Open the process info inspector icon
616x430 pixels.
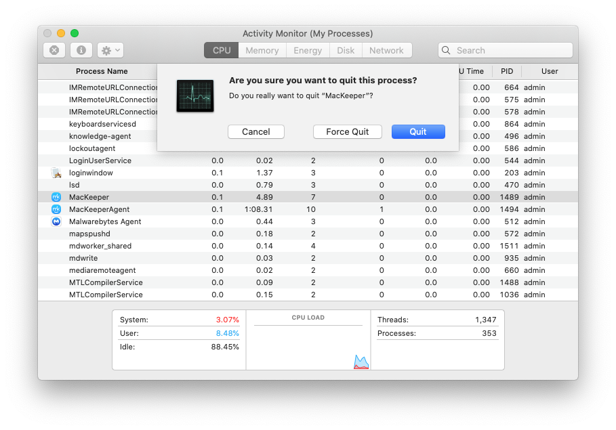pyautogui.click(x=81, y=50)
